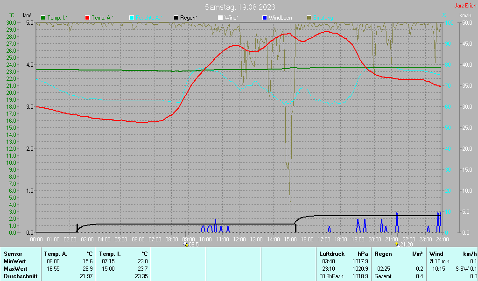Select the cyan humidity legend square
478x281 pixels.
(x=131, y=18)
